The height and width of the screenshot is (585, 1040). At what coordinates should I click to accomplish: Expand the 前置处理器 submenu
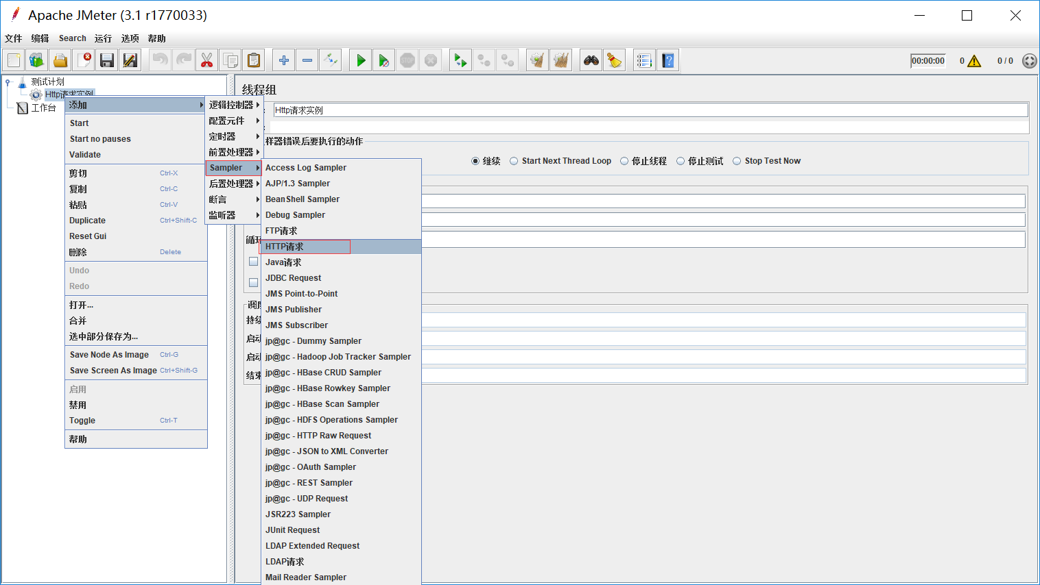tap(234, 152)
